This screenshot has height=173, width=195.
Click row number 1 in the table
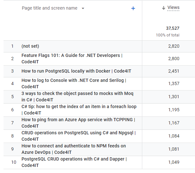[12, 46]
